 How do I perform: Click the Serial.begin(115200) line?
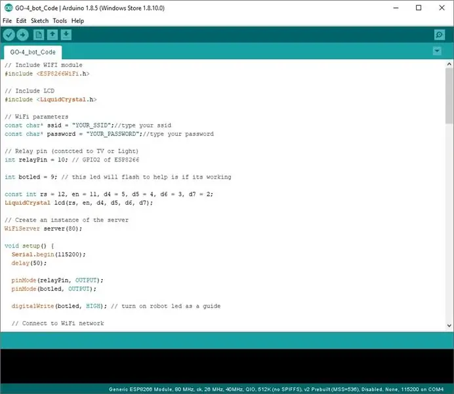click(49, 254)
